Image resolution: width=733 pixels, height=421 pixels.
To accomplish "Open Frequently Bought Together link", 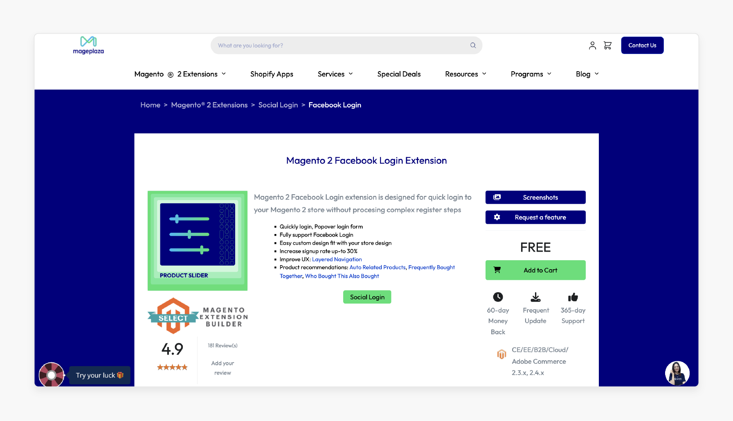I will 432,267.
